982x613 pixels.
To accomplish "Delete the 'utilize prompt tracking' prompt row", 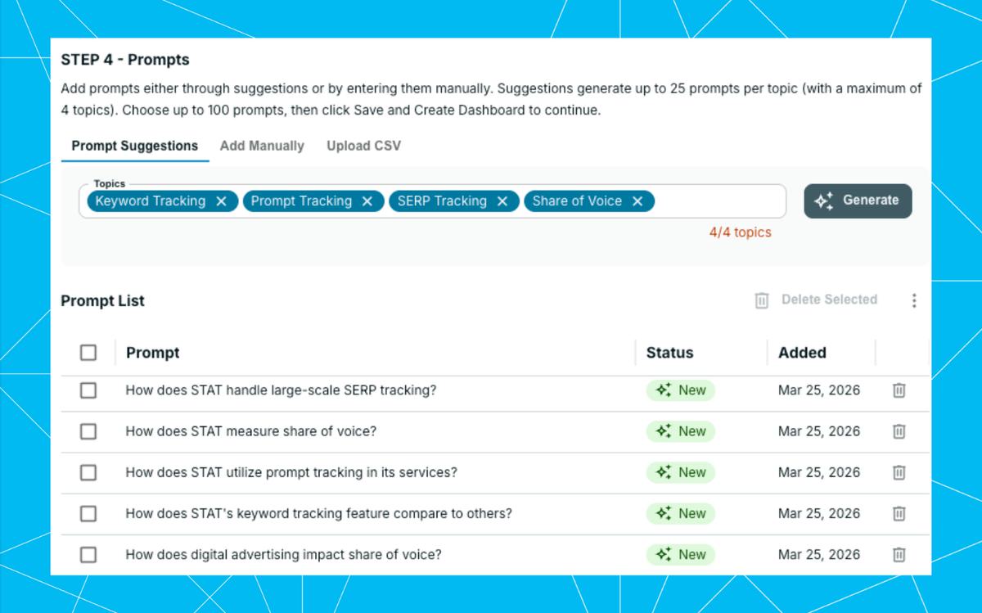I will 899,472.
